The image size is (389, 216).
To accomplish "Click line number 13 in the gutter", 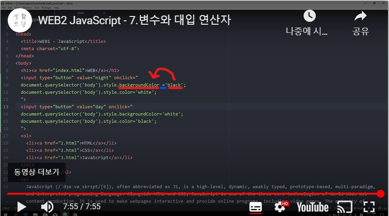I will pos(6,107).
